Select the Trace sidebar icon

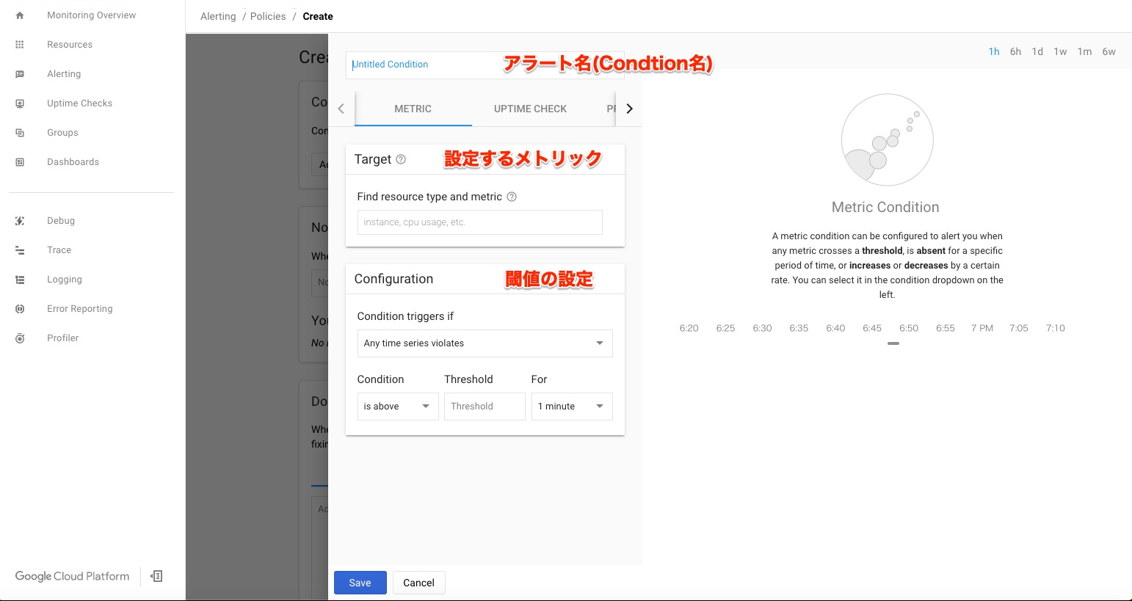coord(20,249)
